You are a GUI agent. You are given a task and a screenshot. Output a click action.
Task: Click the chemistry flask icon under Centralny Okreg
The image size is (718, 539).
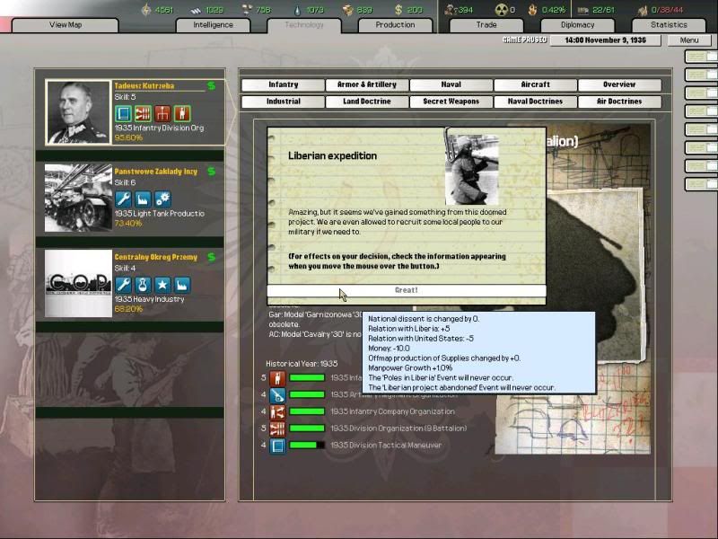143,285
